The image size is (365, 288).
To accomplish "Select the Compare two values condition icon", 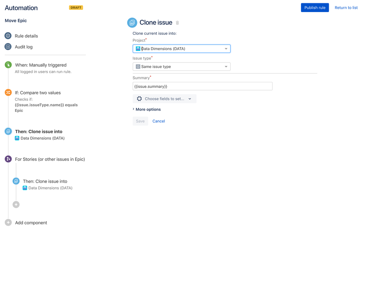I will [8, 92].
